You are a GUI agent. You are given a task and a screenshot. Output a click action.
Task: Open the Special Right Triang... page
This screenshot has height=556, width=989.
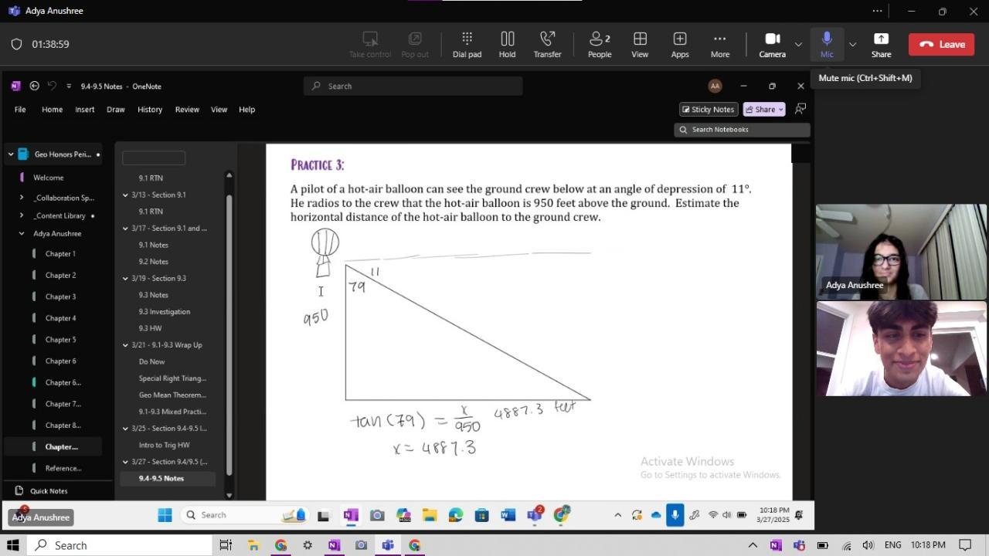[x=172, y=378]
